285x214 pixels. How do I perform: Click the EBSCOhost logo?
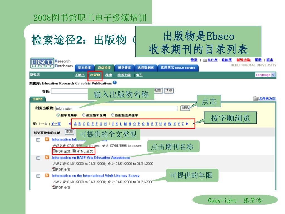coord(42,63)
